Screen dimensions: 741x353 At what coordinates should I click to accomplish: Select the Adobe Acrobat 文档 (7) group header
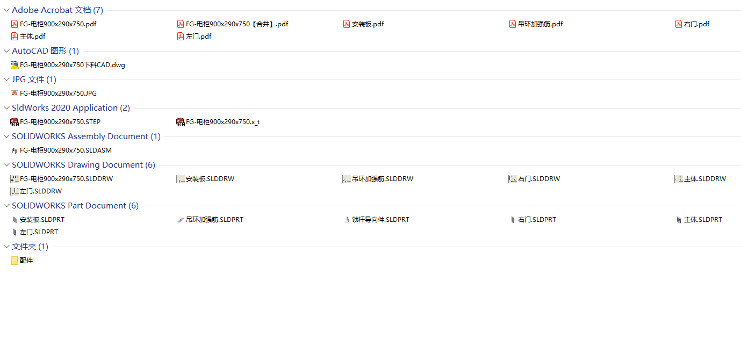(57, 10)
